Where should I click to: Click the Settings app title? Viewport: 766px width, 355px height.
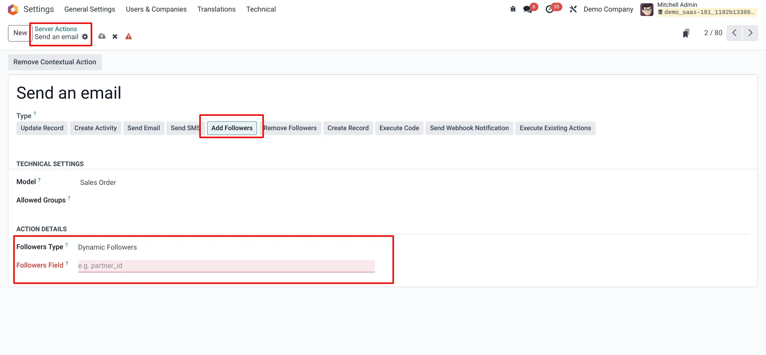coord(39,9)
